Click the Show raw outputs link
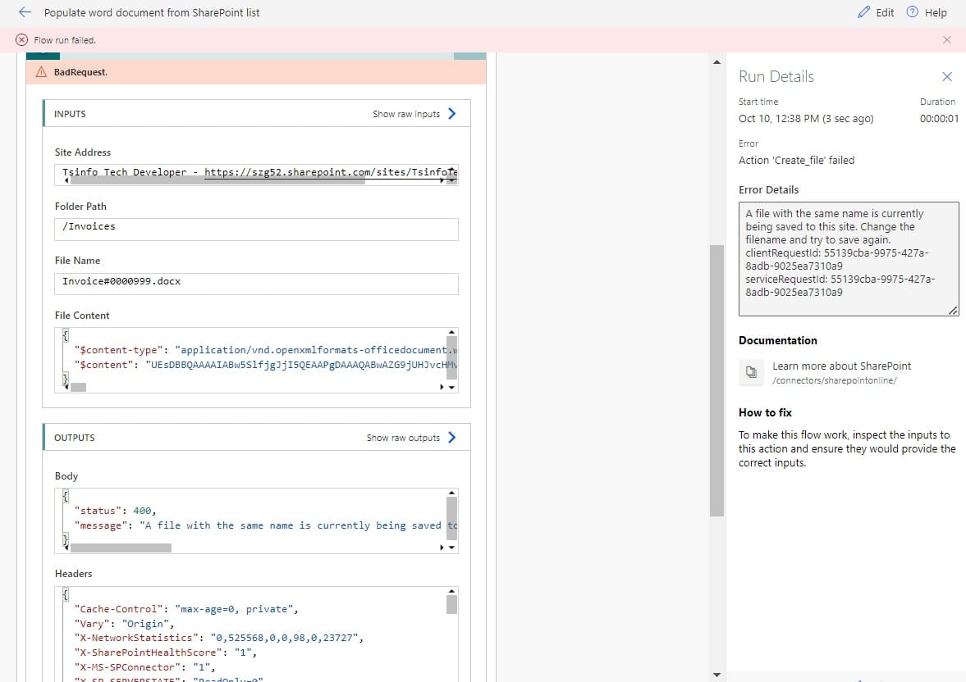Image resolution: width=966 pixels, height=682 pixels. coord(403,438)
